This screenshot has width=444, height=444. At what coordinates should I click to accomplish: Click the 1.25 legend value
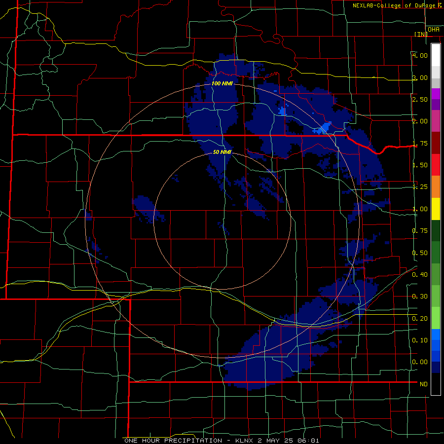pyautogui.click(x=420, y=187)
